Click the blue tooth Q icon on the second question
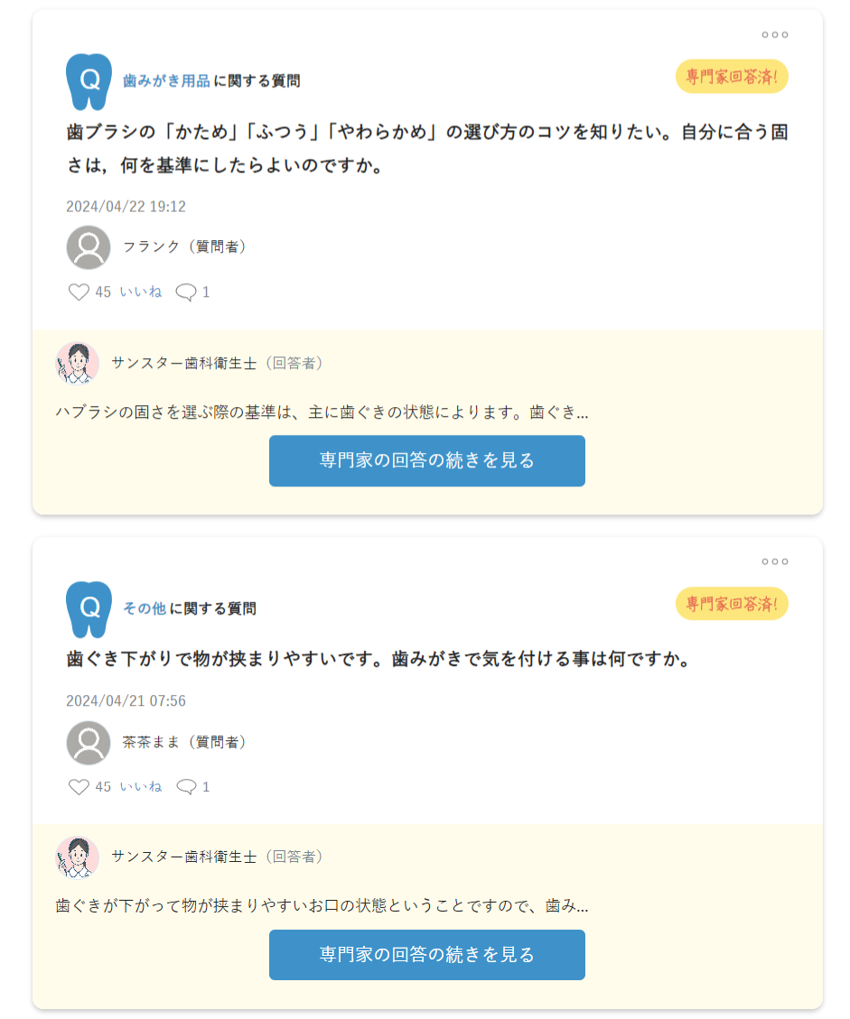 pos(89,609)
